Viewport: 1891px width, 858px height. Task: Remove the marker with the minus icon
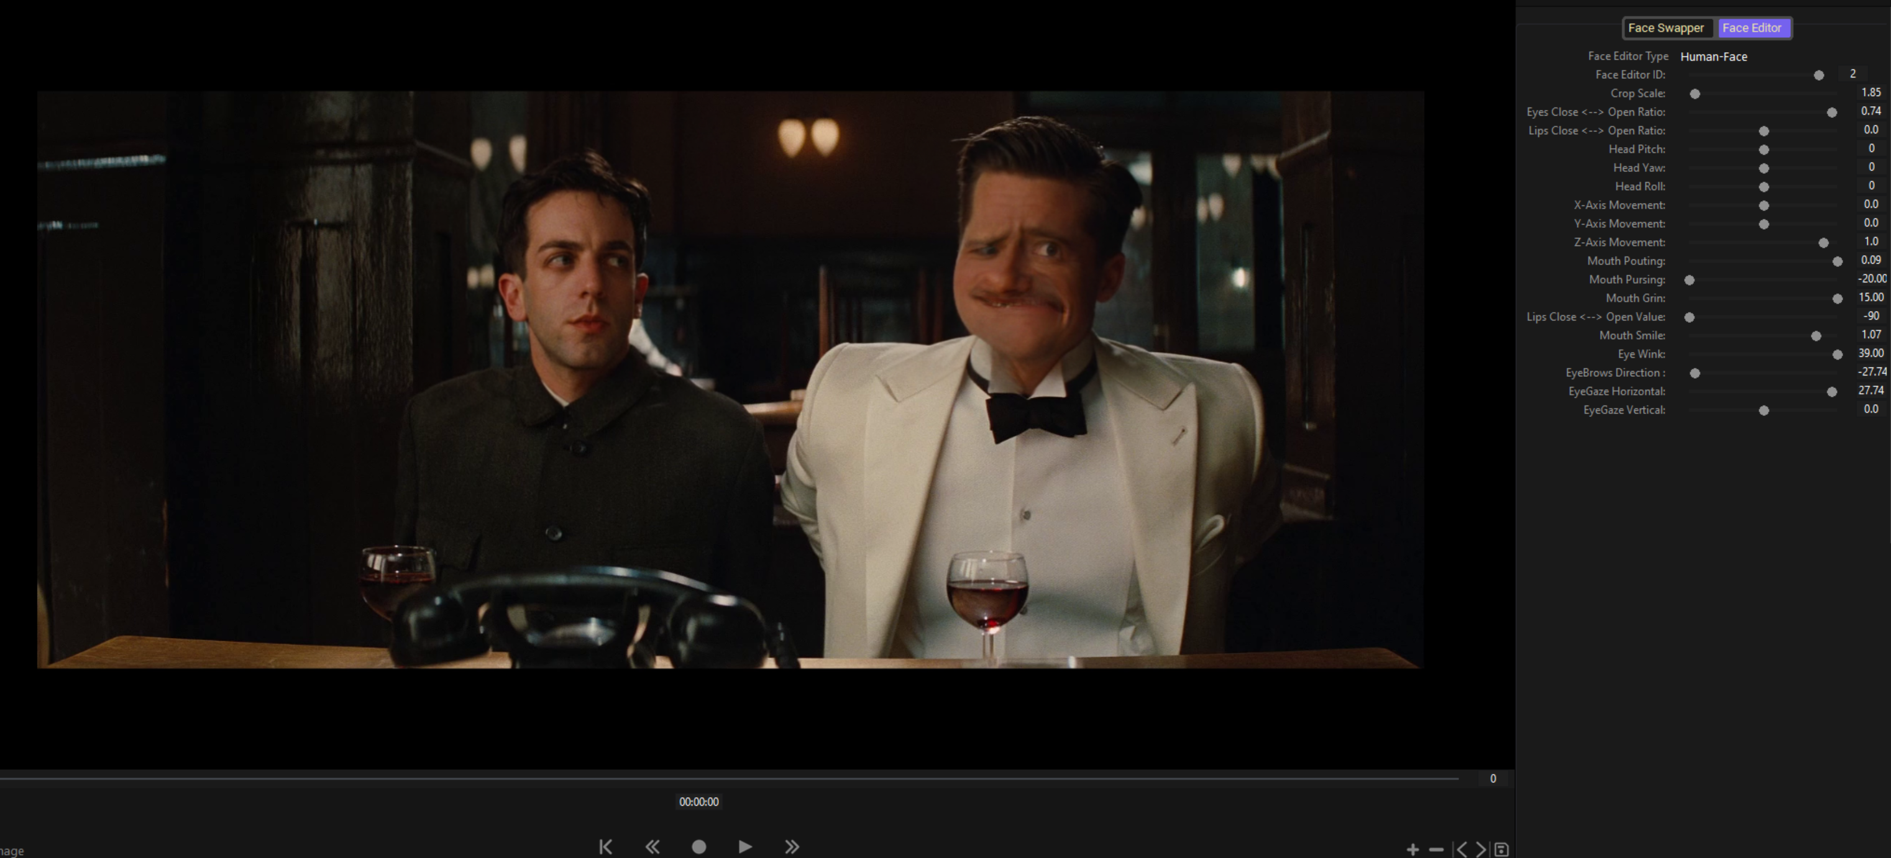pyautogui.click(x=1437, y=849)
